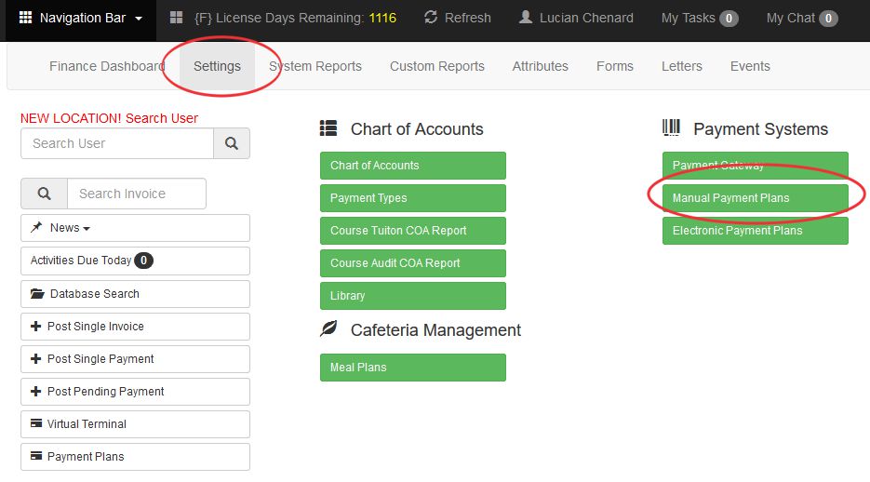Open the Virtual Terminal
This screenshot has height=482, width=870.
tap(135, 424)
